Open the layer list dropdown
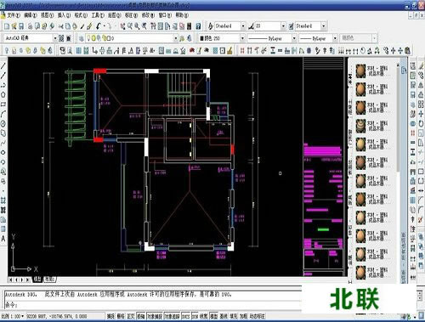The height and width of the screenshot is (322, 425). 176,38
